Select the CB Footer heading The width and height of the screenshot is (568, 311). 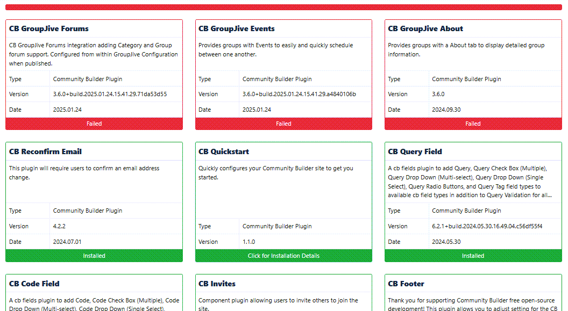click(x=406, y=284)
